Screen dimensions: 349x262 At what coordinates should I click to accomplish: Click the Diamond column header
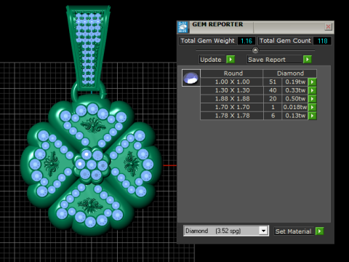(290, 74)
